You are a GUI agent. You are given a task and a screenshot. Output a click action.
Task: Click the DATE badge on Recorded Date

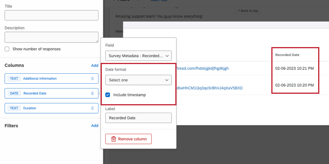(x=14, y=93)
